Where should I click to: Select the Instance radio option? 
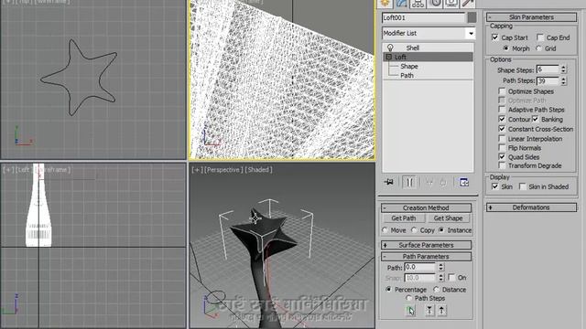pos(441,230)
